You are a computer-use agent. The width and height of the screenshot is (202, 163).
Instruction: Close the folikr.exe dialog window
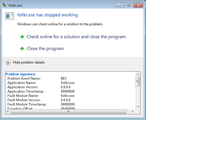tap(138, 5)
